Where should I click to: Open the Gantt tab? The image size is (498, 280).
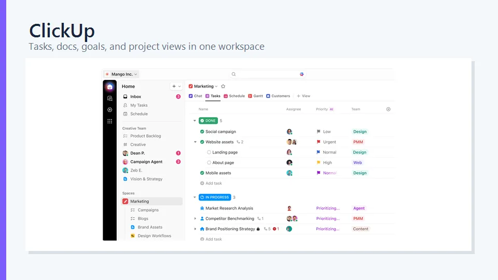[255, 96]
